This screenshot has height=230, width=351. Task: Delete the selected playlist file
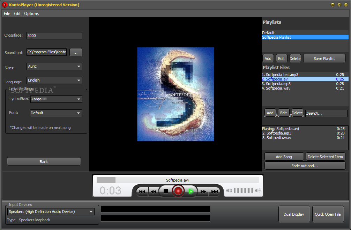297,113
